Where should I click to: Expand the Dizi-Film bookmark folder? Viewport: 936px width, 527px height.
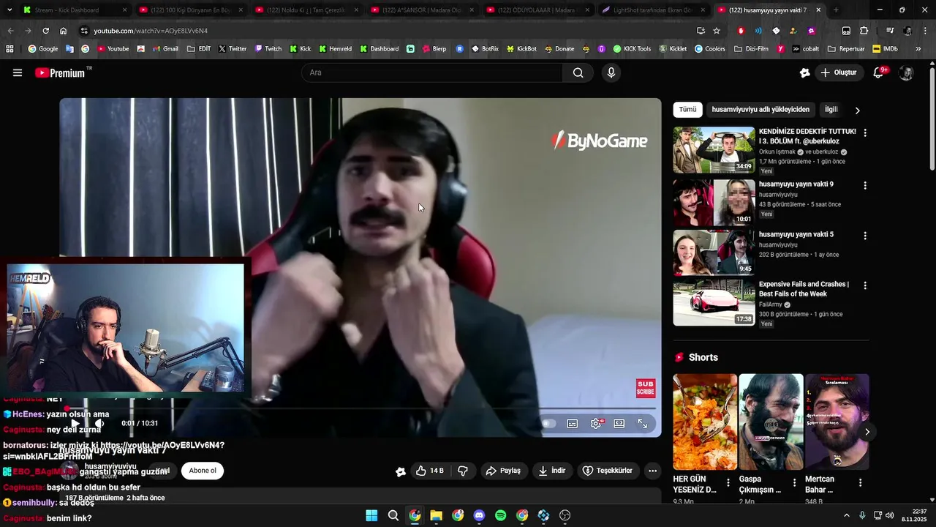[x=751, y=49]
